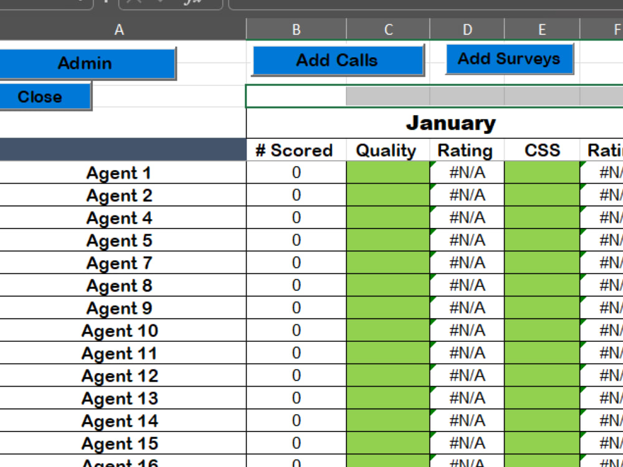
Task: Click the blue Close button
Action: coord(45,97)
